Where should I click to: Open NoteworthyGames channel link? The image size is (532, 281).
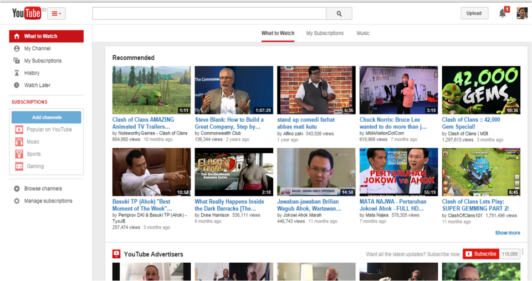153,133
